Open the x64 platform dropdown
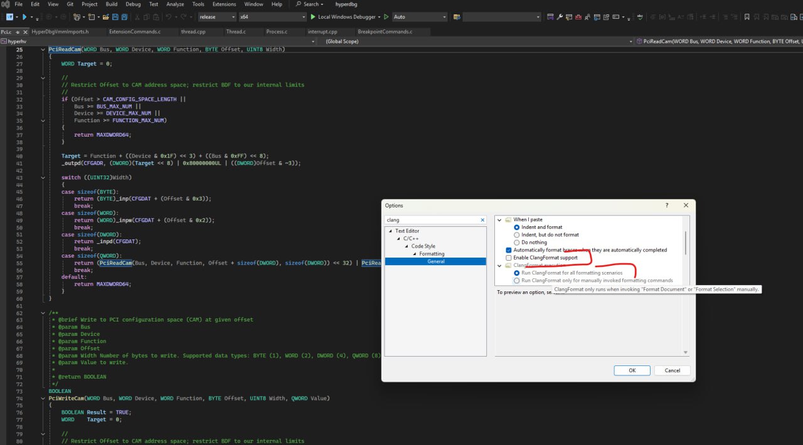803x445 pixels. click(304, 17)
